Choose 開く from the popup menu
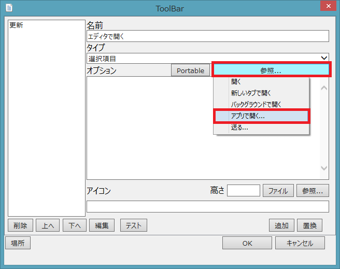This screenshot has width=340, height=269. [236, 82]
